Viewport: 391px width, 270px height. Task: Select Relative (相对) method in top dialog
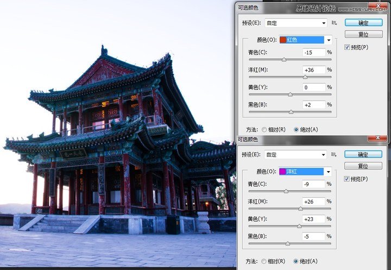pyautogui.click(x=264, y=129)
